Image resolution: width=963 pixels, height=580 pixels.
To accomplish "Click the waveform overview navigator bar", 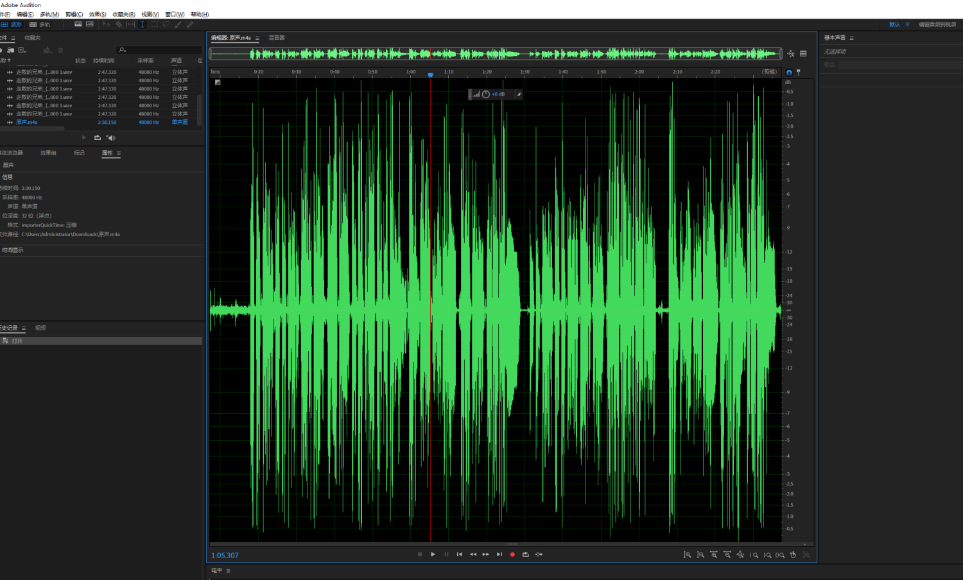I will pyautogui.click(x=496, y=54).
